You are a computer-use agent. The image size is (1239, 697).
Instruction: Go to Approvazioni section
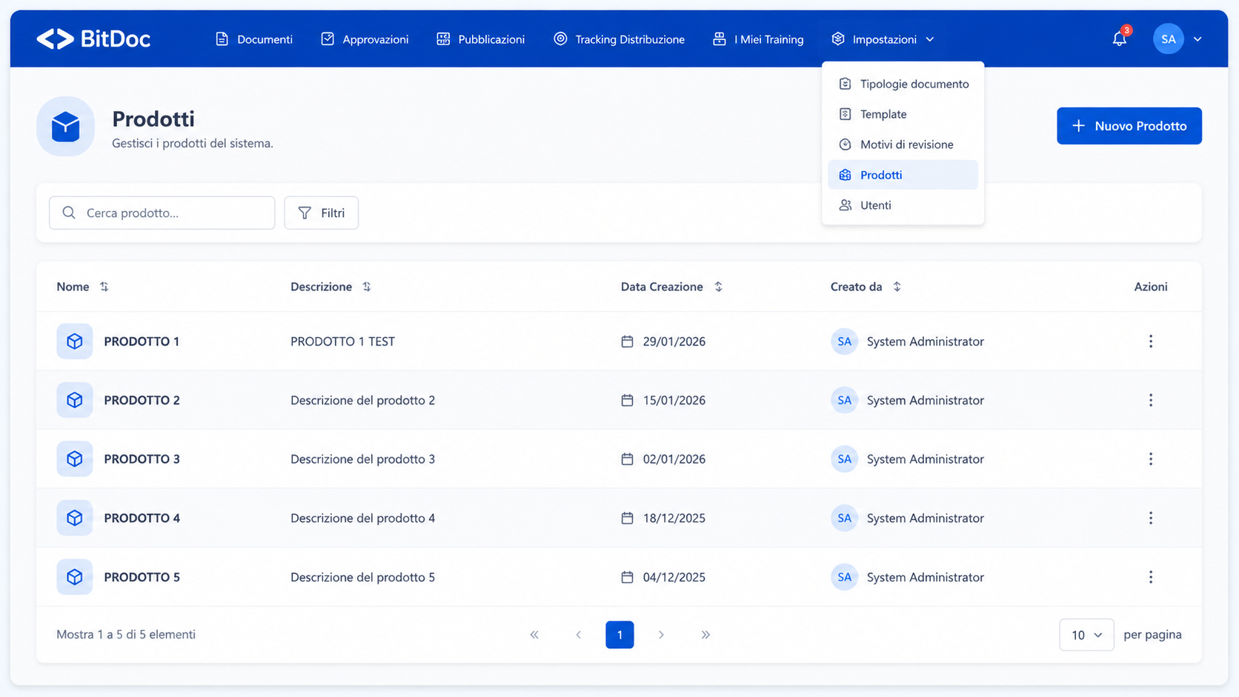click(365, 39)
